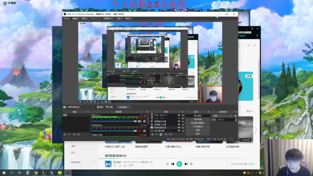Skip to next track in music player
The image size is (313, 176).
pyautogui.click(x=186, y=164)
